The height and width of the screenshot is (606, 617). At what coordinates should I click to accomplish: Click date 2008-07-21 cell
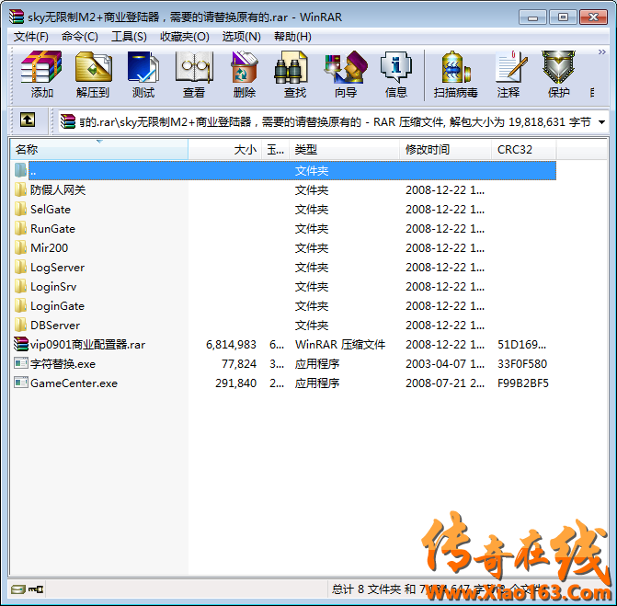click(x=445, y=383)
